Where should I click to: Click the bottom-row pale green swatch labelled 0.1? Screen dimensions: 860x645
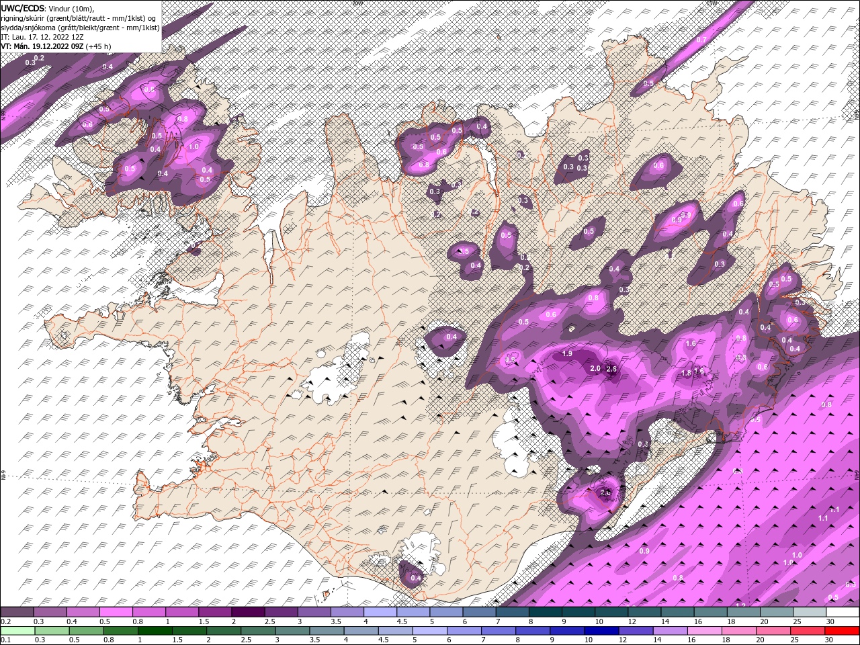click(17, 631)
